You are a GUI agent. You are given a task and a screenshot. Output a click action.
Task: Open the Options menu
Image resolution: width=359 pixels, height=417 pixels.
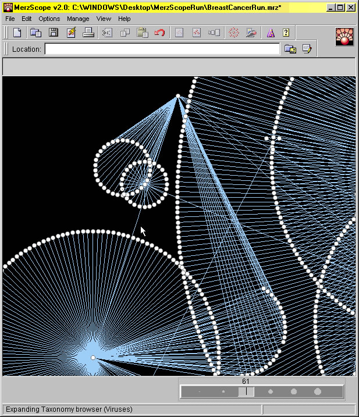click(49, 19)
